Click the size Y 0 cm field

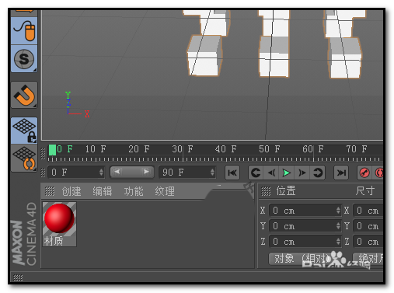pyautogui.click(x=368, y=226)
